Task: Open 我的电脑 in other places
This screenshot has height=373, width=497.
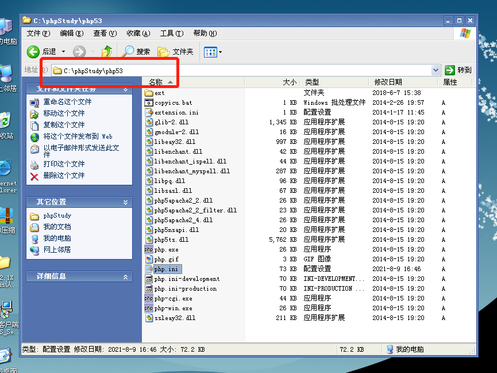Action: pos(57,238)
